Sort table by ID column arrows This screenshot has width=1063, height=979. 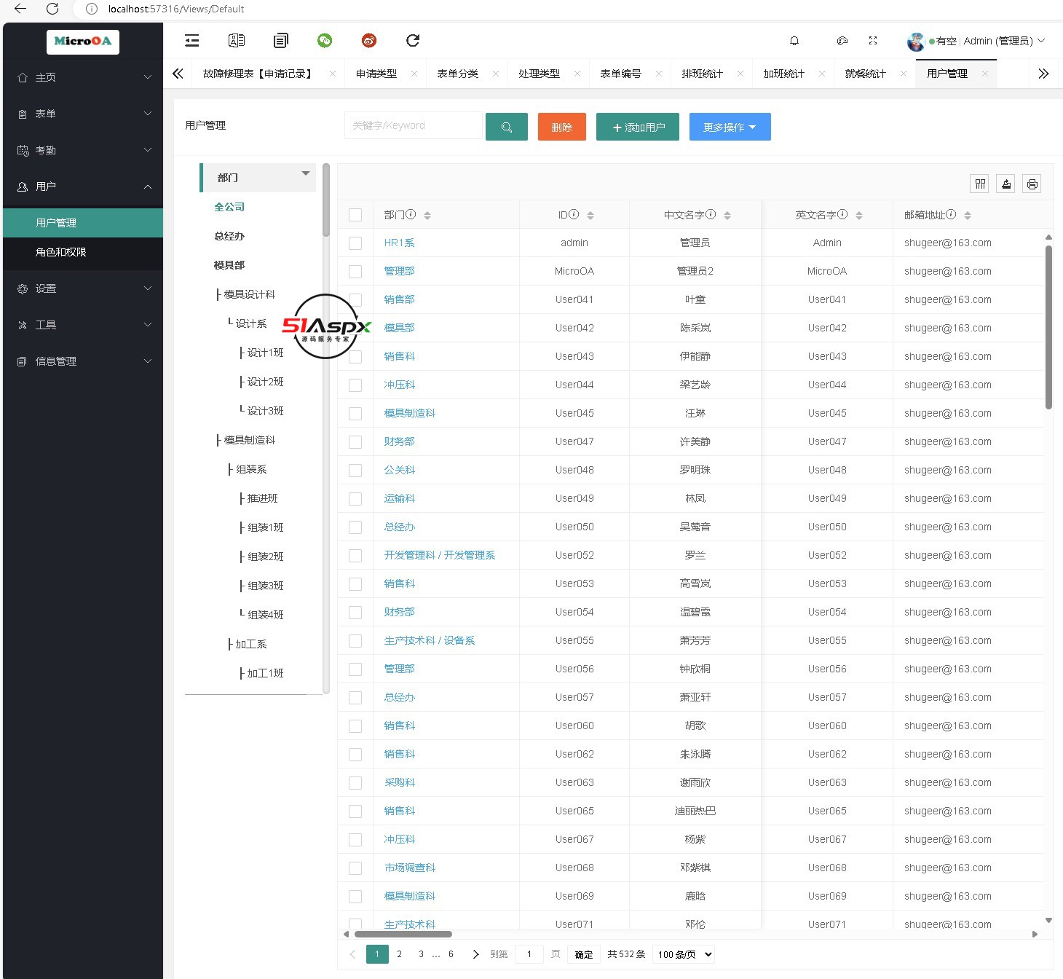coord(590,215)
